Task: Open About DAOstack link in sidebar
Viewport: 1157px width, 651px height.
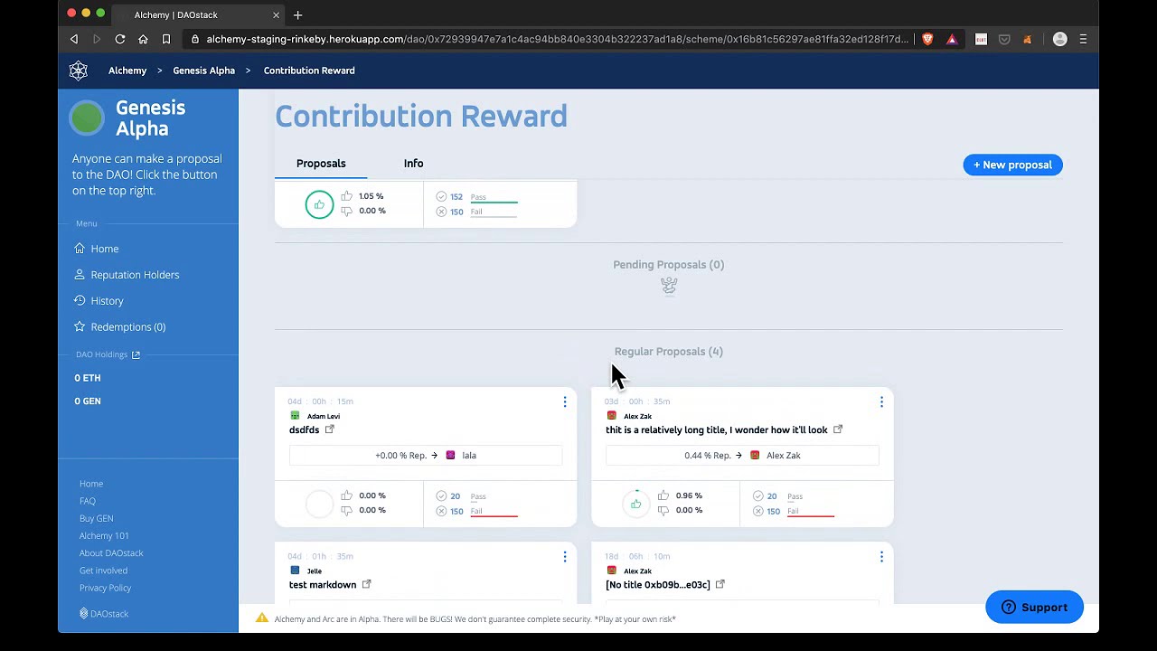Action: [x=111, y=552]
